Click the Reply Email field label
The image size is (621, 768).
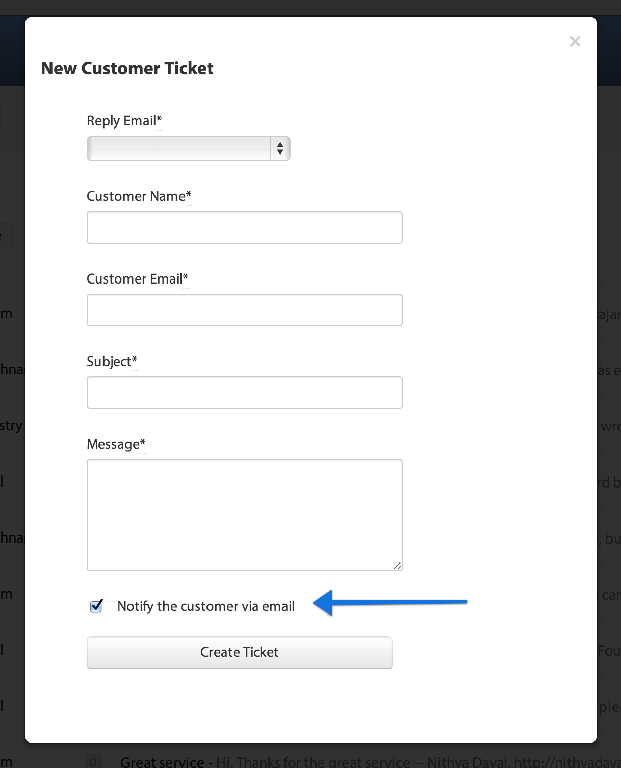[x=124, y=121]
